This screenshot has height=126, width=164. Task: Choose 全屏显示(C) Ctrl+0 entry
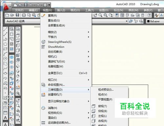[66, 73]
